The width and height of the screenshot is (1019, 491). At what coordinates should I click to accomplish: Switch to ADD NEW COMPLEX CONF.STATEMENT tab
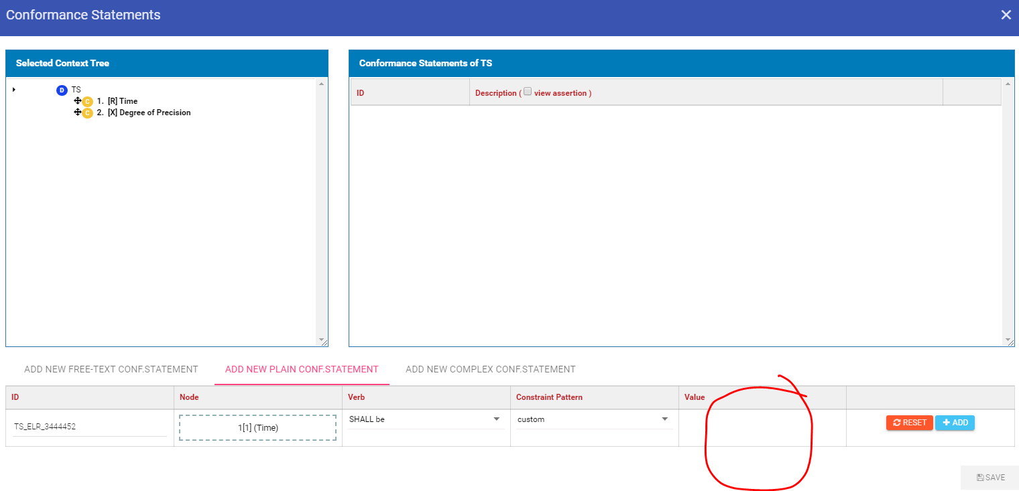point(490,369)
